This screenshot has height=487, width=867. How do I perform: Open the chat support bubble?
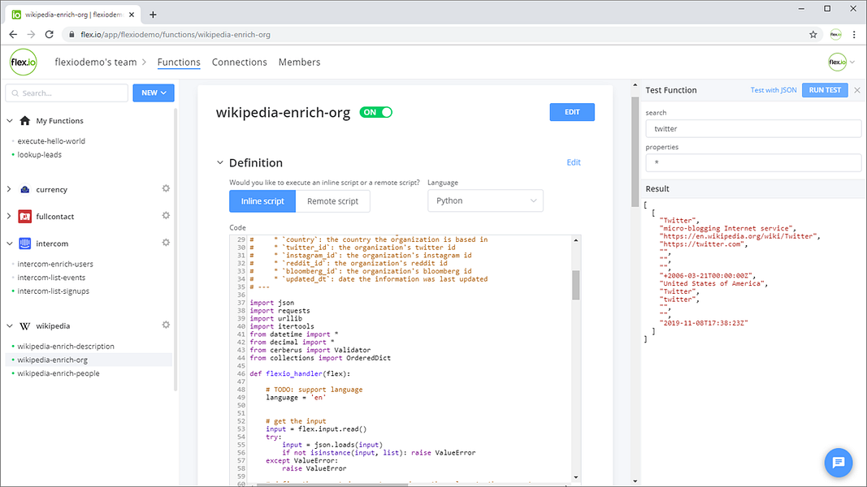coord(839,462)
